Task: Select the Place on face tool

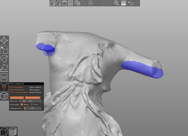Action: point(4,67)
